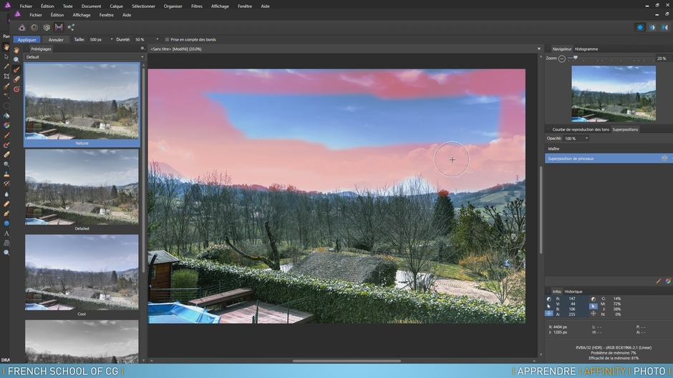Select the Crop tool in back window

pos(6,76)
